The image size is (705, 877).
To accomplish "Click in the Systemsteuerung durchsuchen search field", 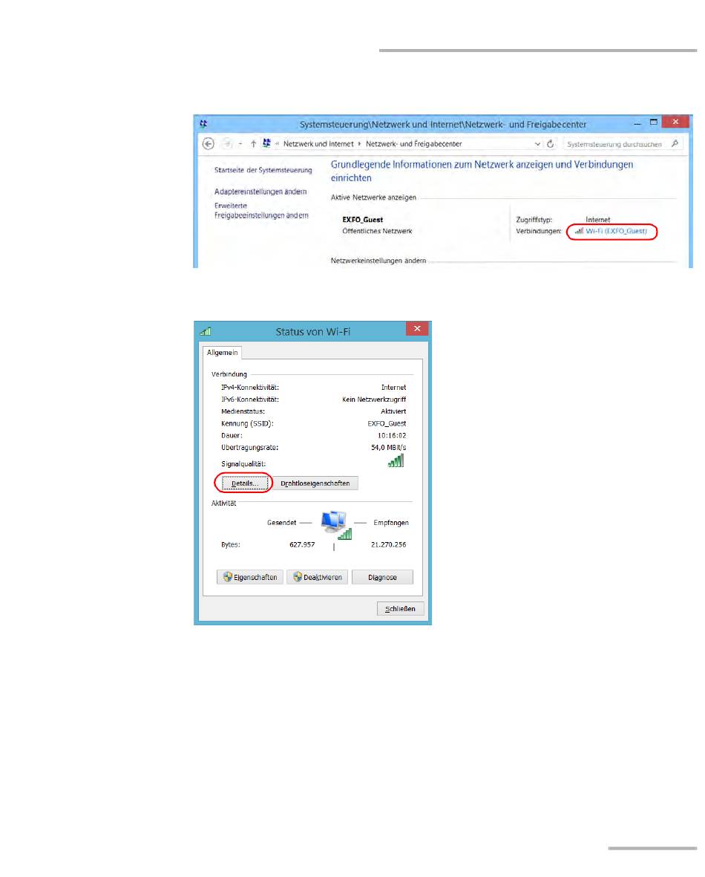I will pos(613,144).
